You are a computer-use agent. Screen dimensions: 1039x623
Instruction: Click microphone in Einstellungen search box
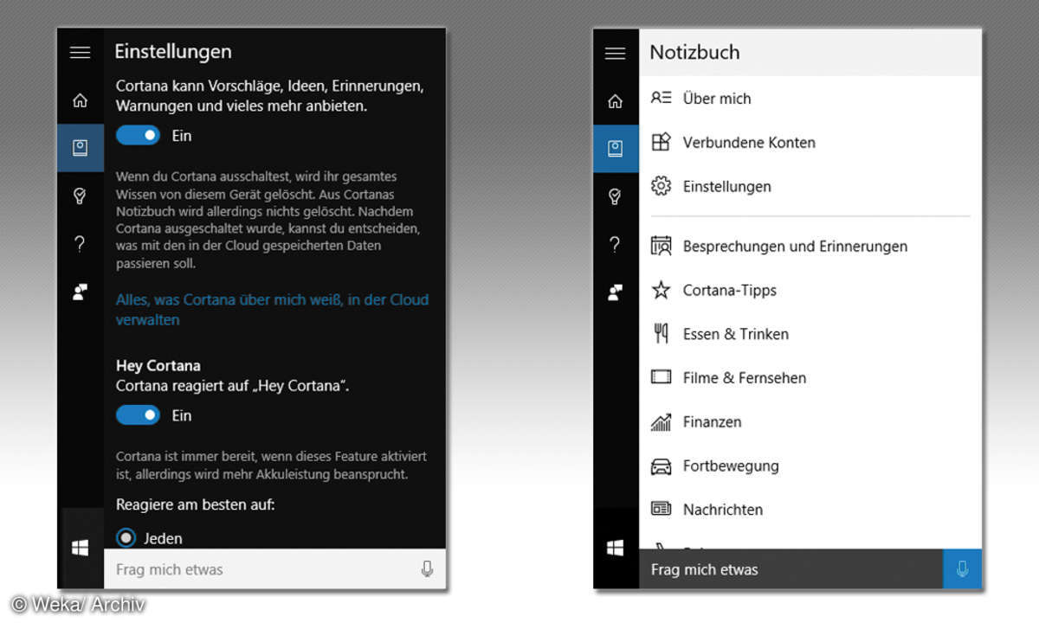pos(427,569)
